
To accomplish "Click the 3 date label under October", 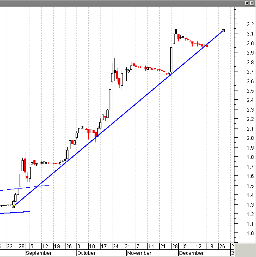I will [79, 246].
